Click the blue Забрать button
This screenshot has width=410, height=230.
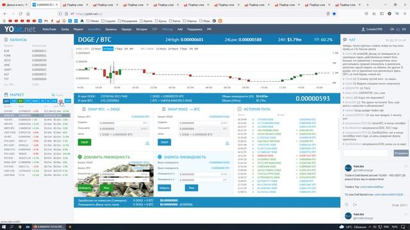pyautogui.click(x=164, y=188)
